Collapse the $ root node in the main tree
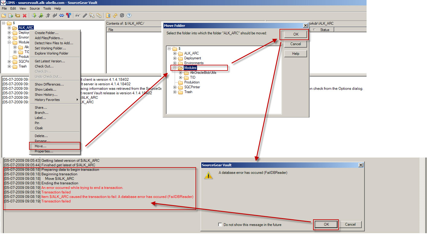427x241 pixels. click(3, 23)
